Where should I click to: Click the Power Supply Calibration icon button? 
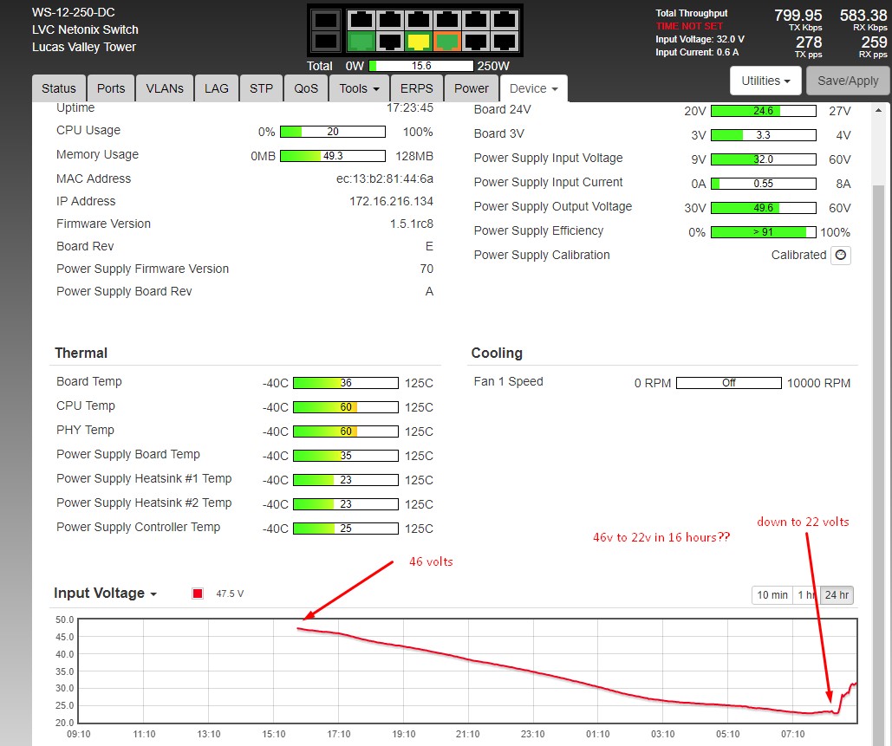(x=840, y=256)
